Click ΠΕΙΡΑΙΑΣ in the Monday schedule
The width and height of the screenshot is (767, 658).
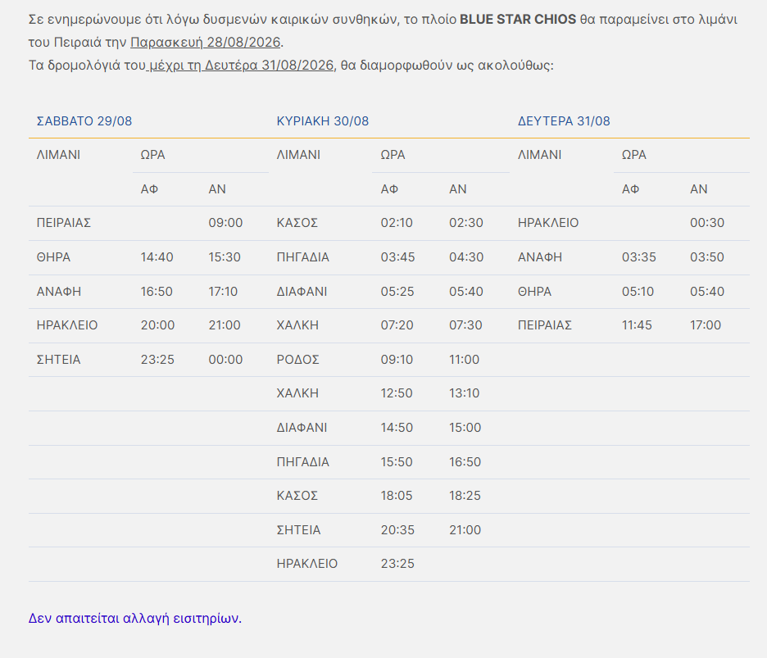pyautogui.click(x=545, y=325)
